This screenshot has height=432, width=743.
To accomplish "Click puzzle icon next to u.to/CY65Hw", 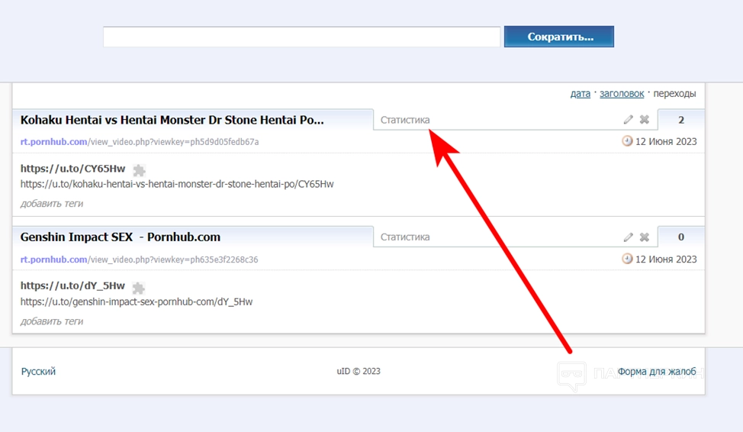I will (x=139, y=170).
